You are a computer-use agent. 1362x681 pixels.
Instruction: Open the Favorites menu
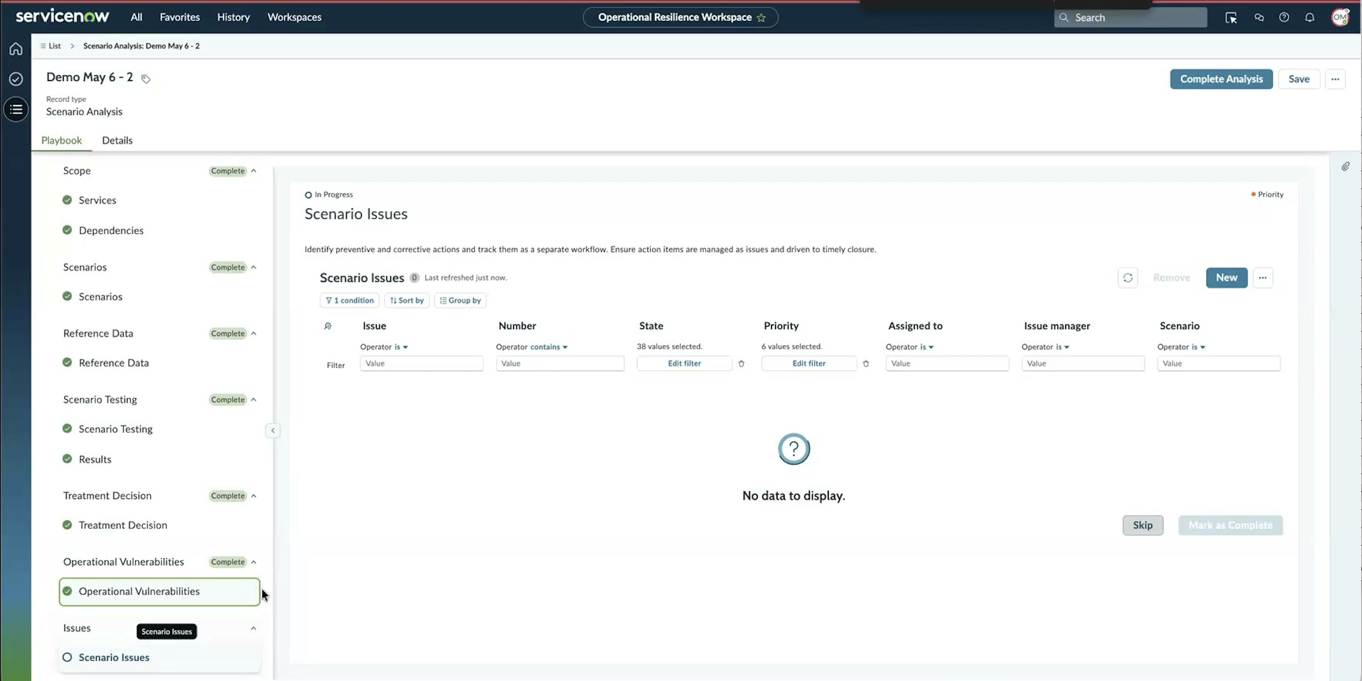pyautogui.click(x=180, y=17)
